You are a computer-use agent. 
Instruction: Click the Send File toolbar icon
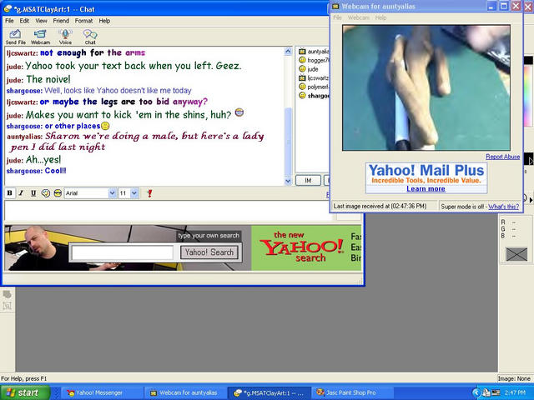(x=15, y=37)
